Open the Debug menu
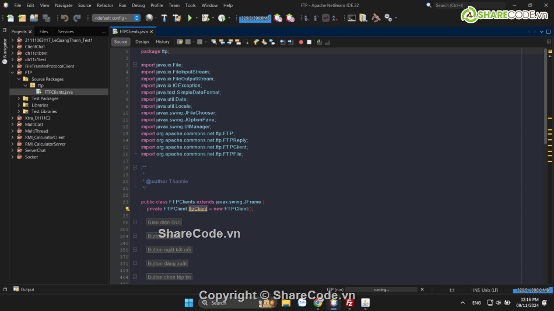Image resolution: width=554 pixels, height=311 pixels. (x=138, y=5)
